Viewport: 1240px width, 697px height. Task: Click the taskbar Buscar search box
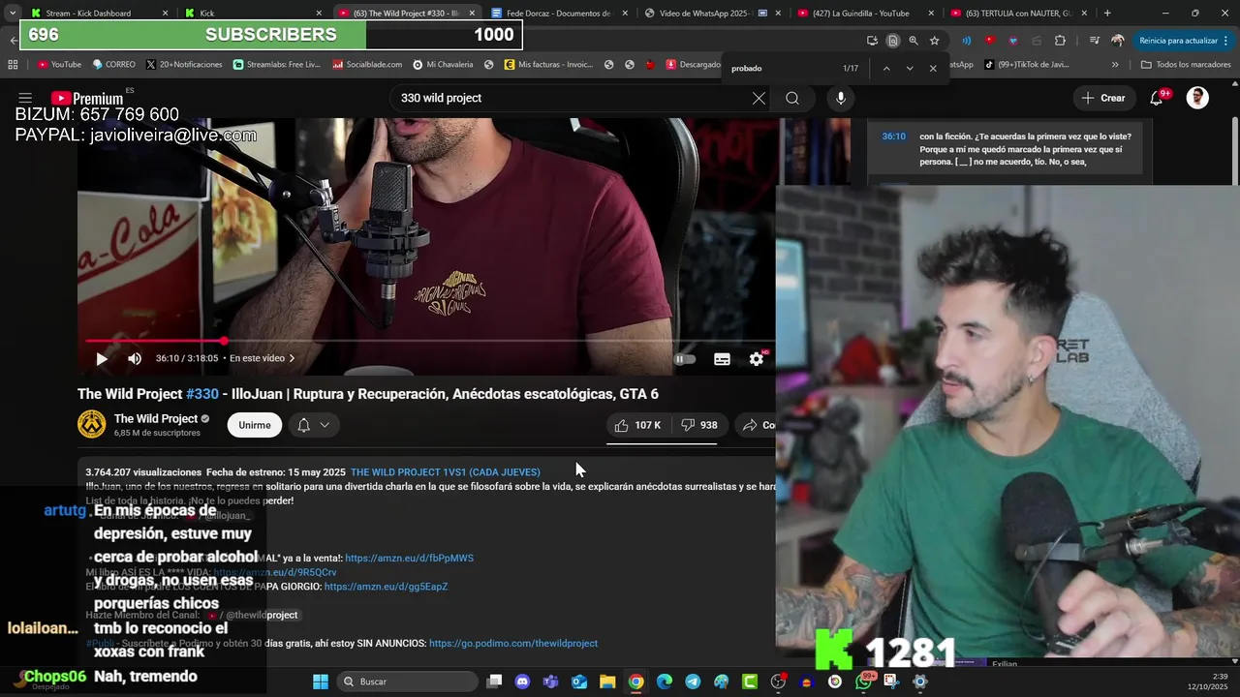click(x=409, y=682)
